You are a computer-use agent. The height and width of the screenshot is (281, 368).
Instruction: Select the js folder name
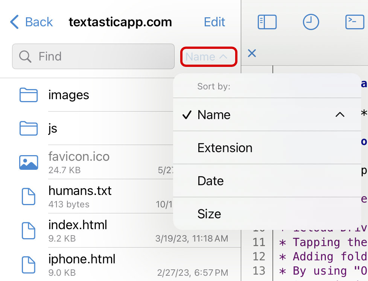(53, 128)
